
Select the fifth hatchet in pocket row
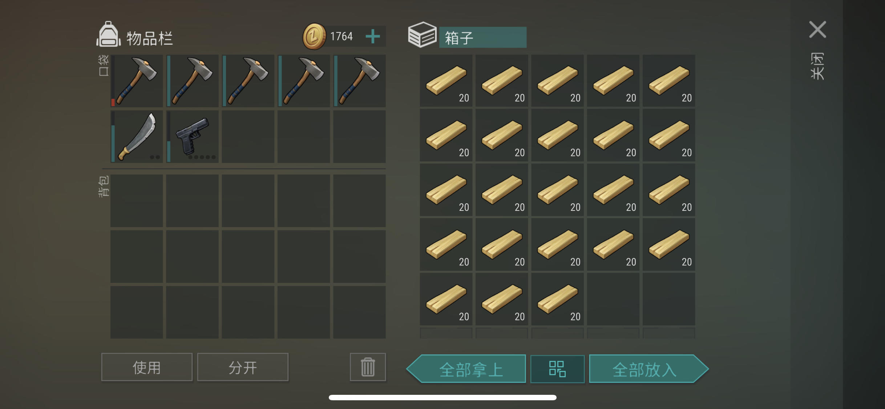[x=360, y=81]
